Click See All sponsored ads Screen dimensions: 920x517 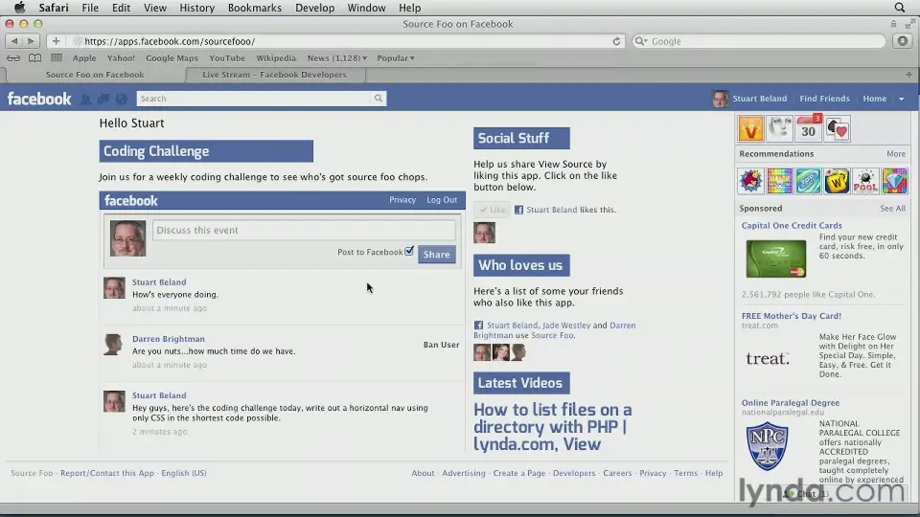coord(892,208)
